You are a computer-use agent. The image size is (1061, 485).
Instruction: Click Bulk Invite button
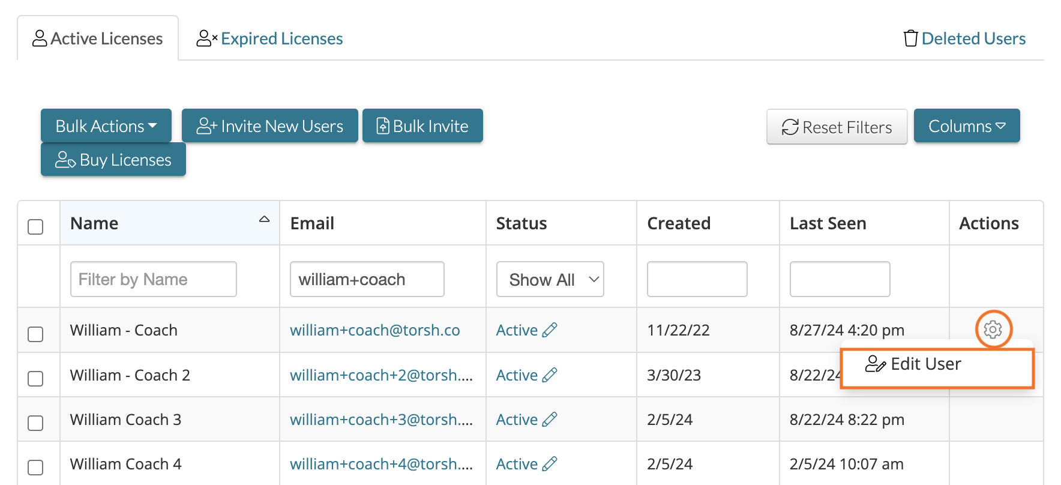(x=422, y=125)
